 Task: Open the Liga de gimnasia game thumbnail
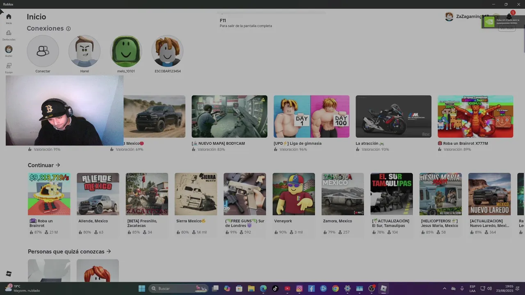(311, 116)
